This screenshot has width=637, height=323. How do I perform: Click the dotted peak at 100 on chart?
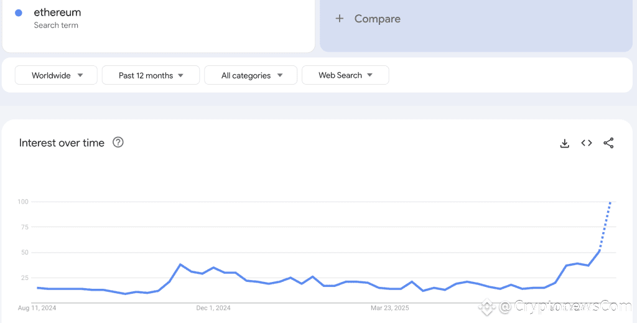(610, 203)
